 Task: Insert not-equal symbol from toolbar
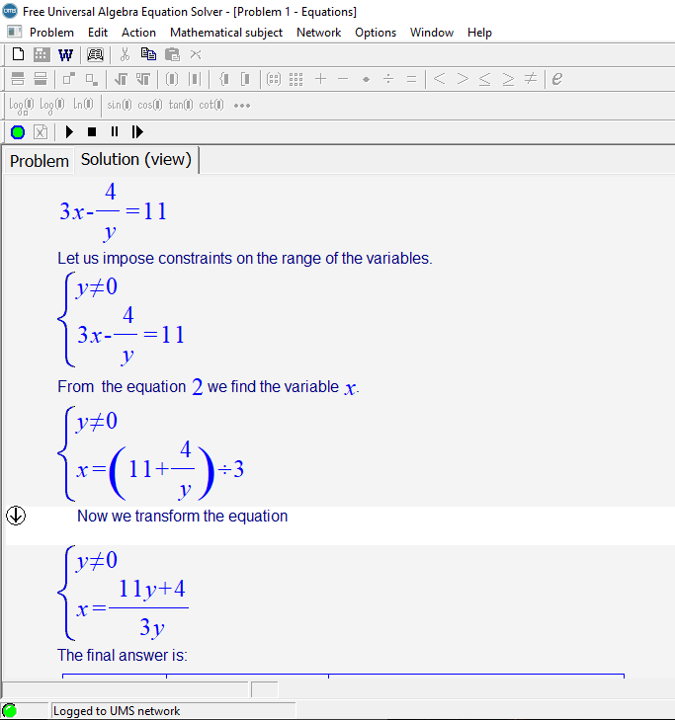531,79
